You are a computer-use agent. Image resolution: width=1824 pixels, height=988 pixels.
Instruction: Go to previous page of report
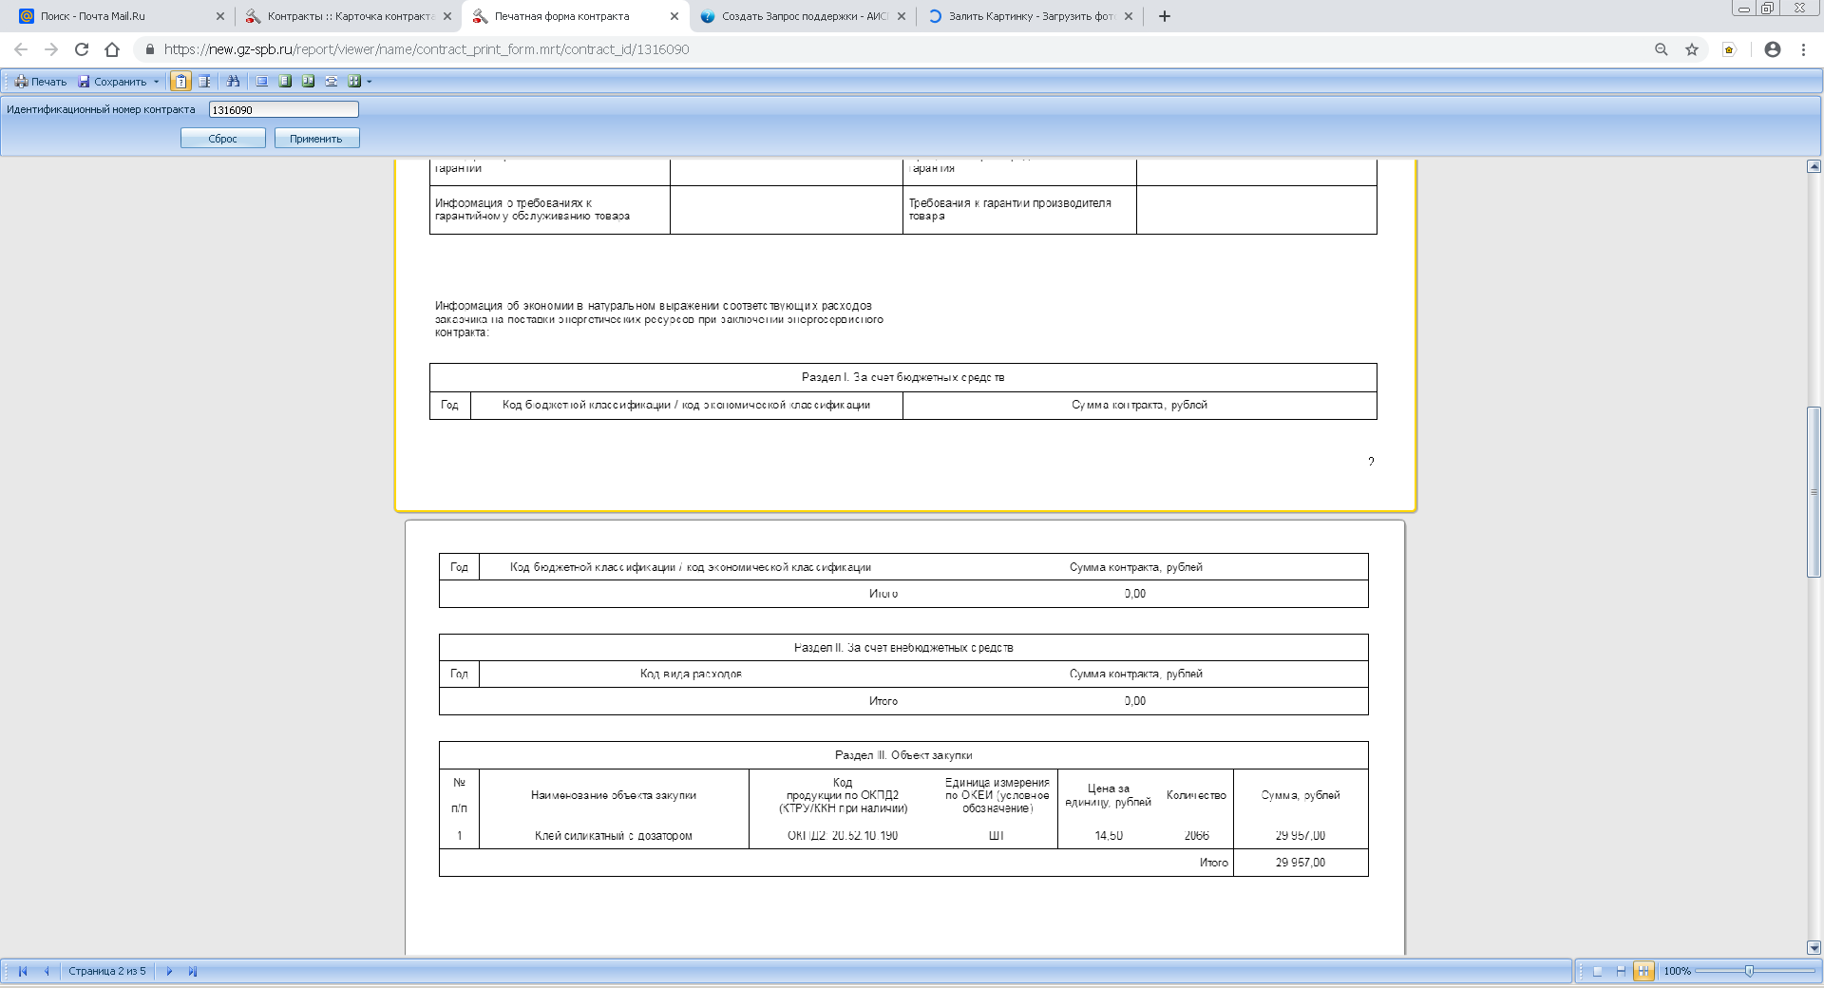[46, 971]
